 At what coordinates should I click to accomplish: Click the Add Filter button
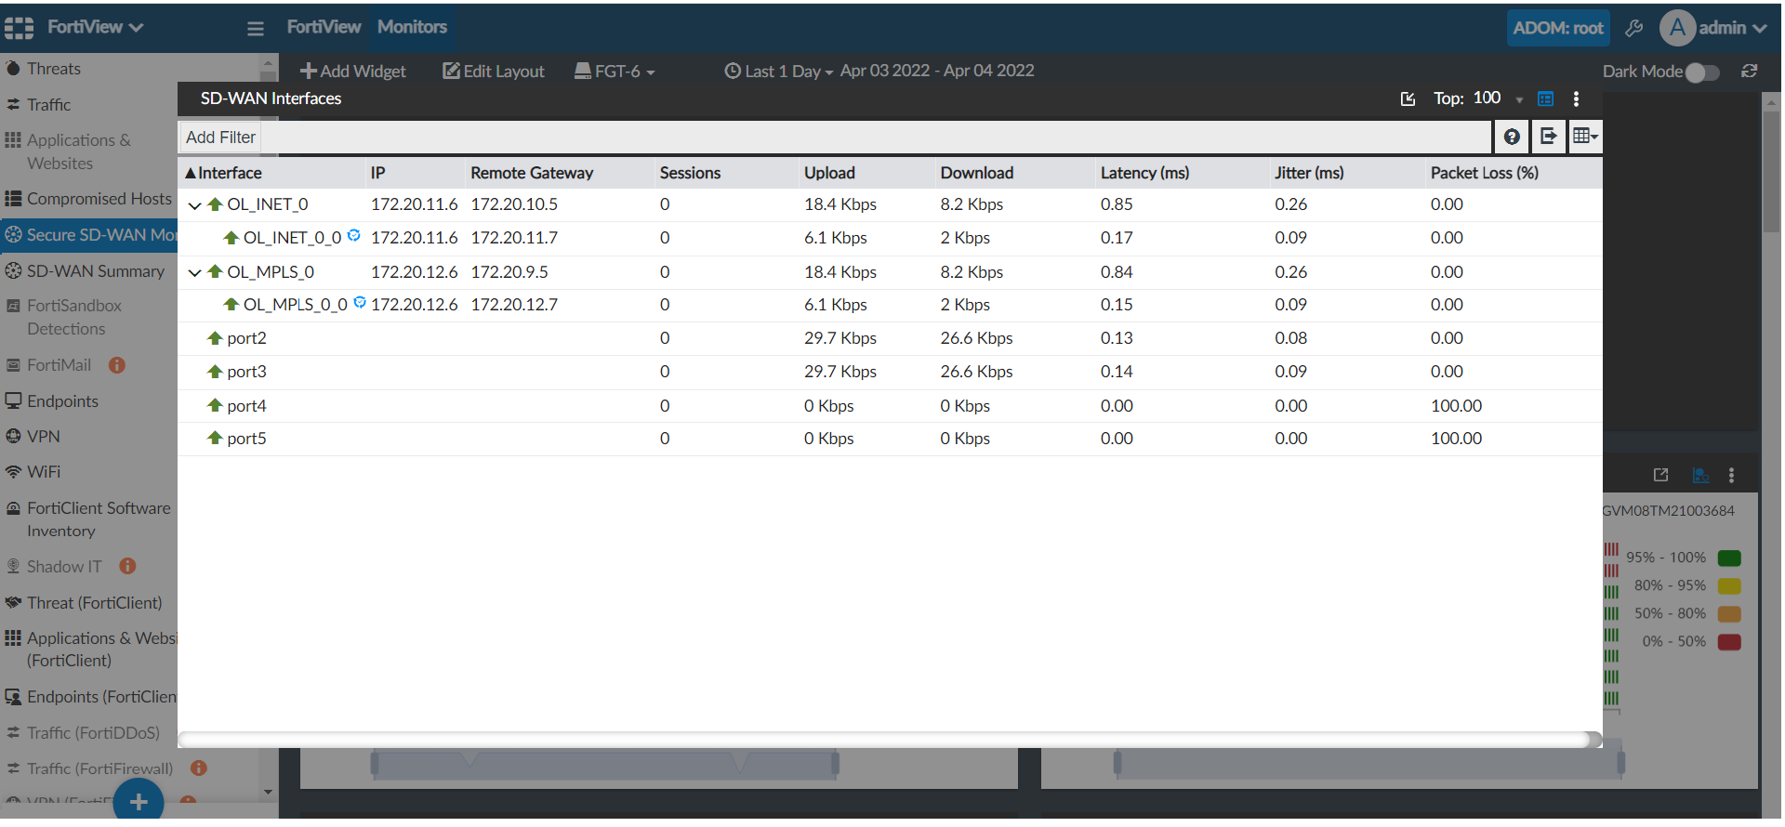click(x=220, y=138)
